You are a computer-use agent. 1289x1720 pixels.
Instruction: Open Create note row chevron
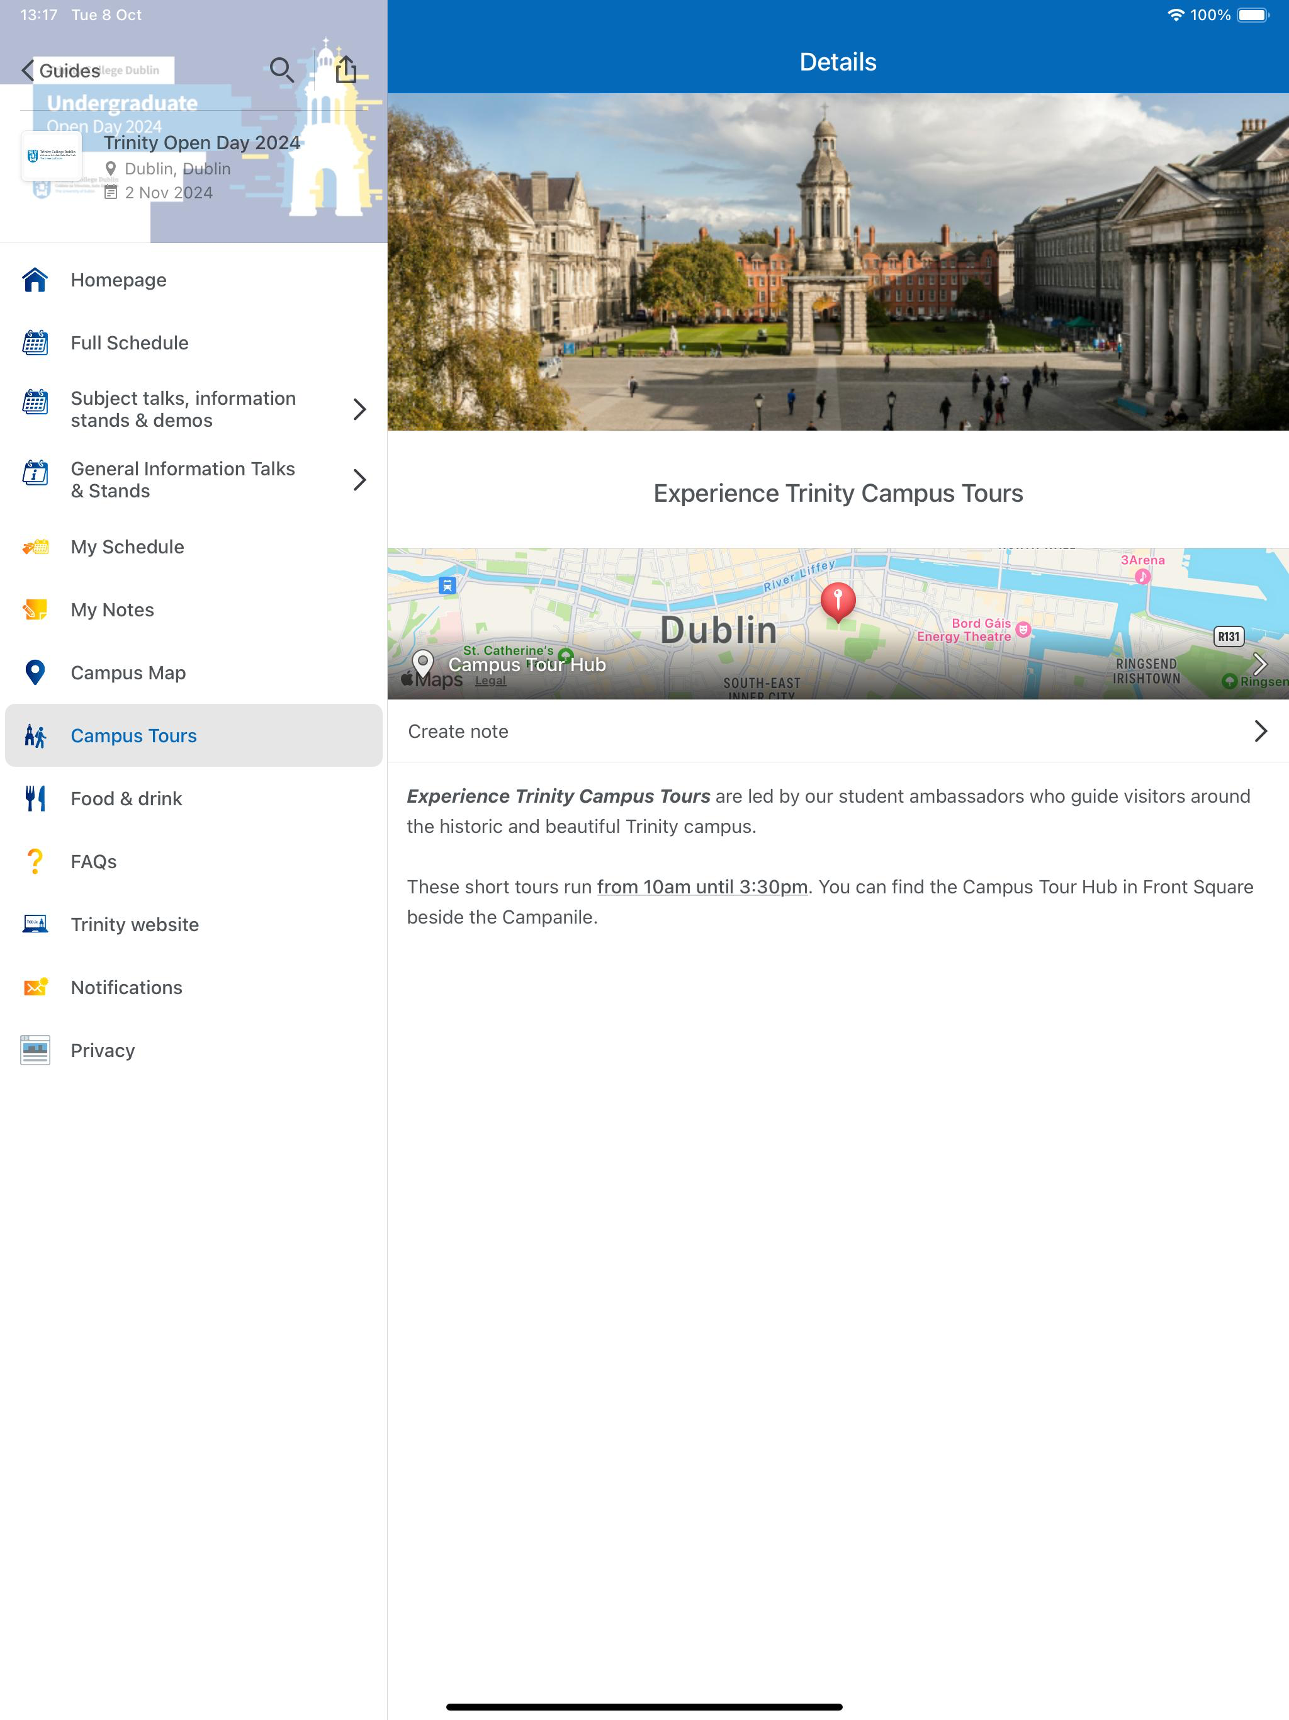pyautogui.click(x=1260, y=731)
